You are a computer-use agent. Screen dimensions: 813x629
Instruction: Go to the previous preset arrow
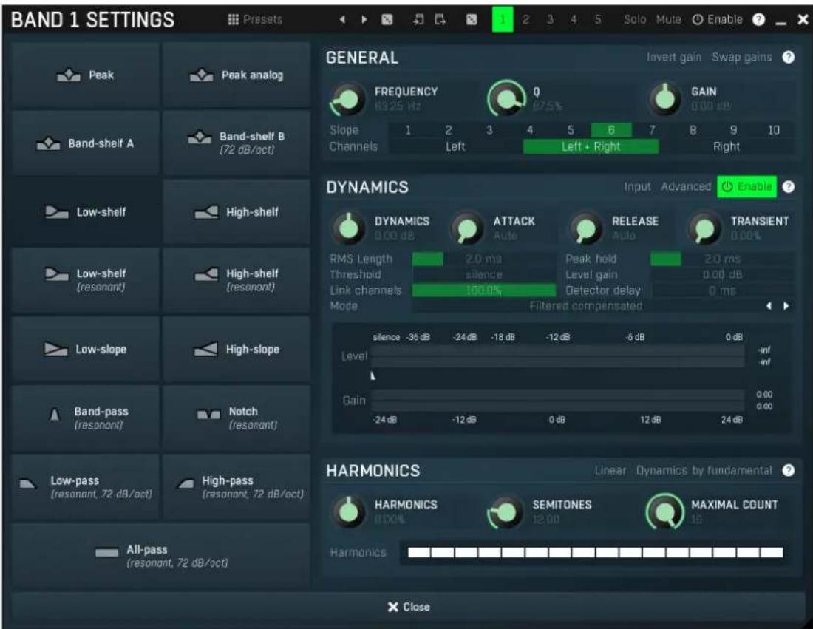[x=342, y=20]
